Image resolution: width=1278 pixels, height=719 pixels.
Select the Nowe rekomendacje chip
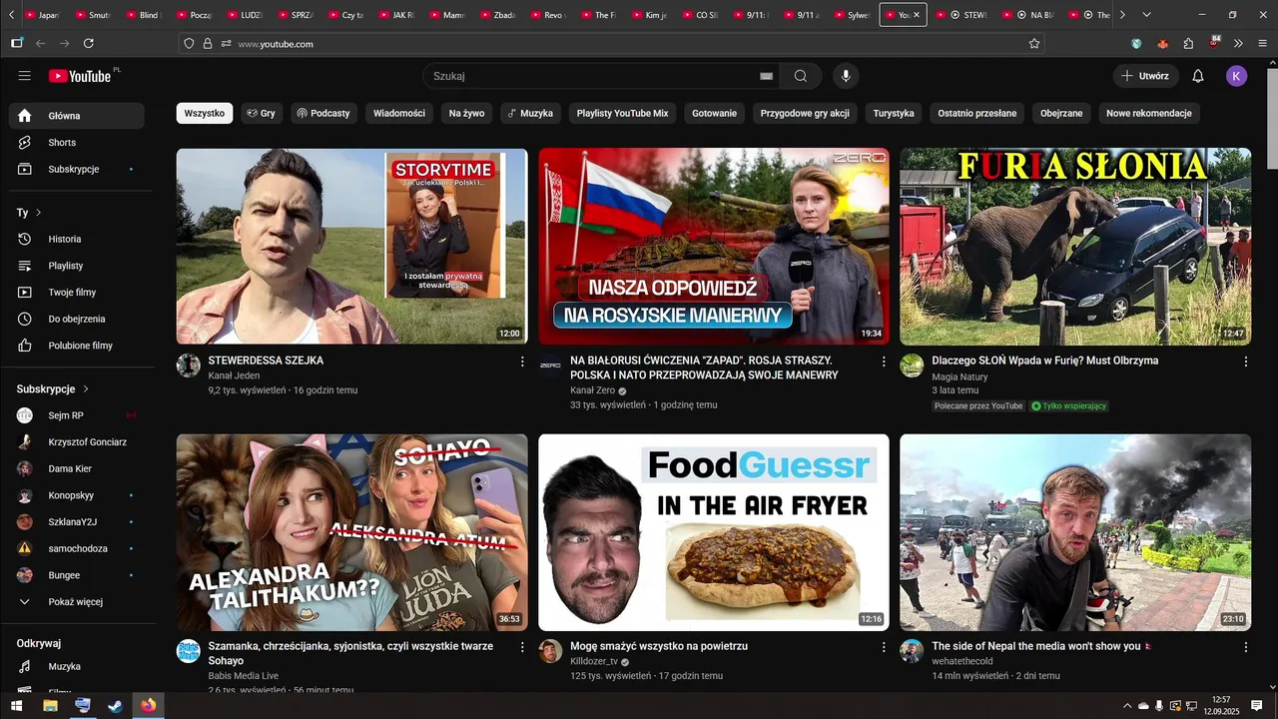1149,114
